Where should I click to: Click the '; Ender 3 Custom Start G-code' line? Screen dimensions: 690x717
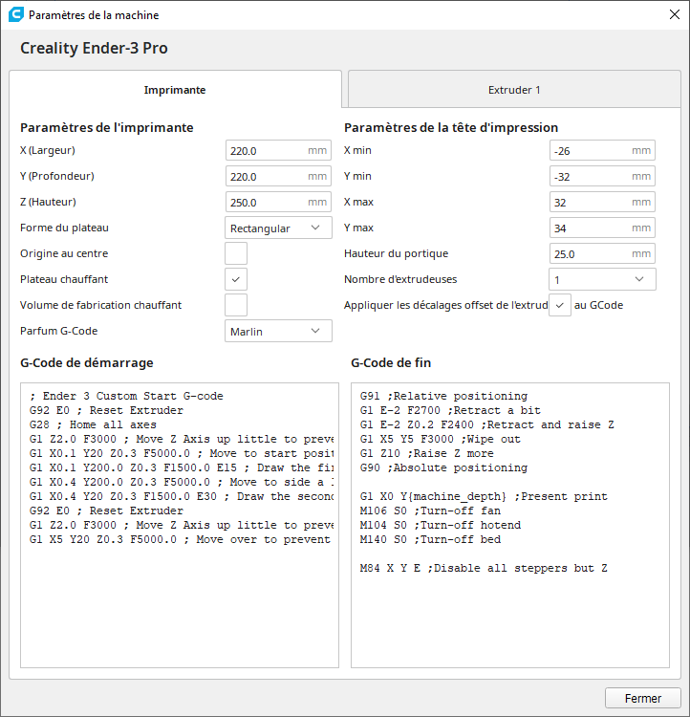(x=127, y=396)
